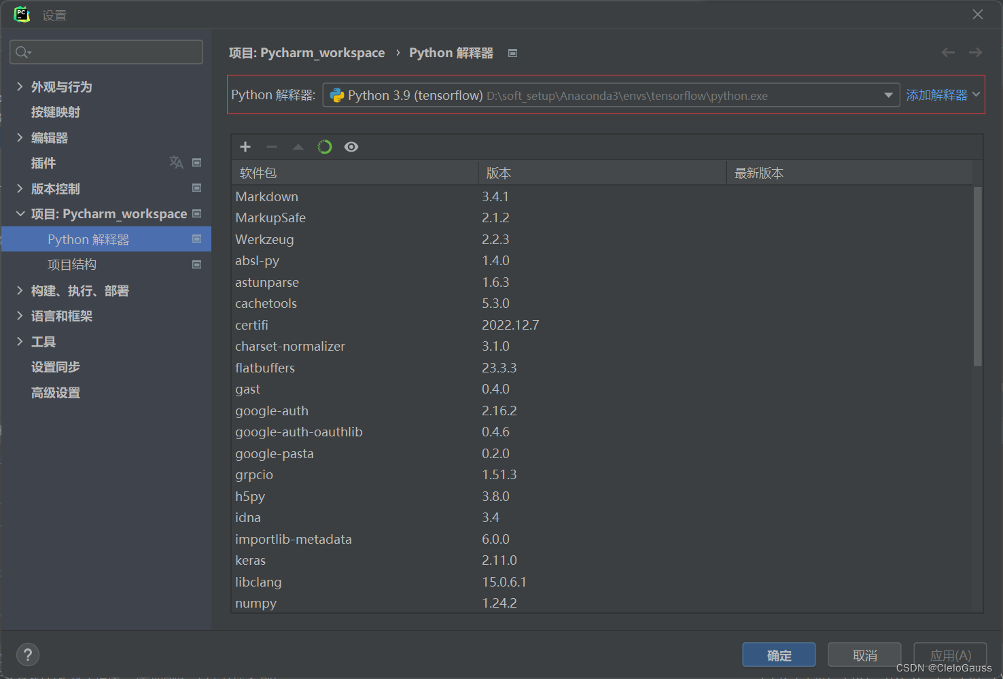Click the project-level icon beside 插件
This screenshot has height=679, width=1003.
[197, 162]
